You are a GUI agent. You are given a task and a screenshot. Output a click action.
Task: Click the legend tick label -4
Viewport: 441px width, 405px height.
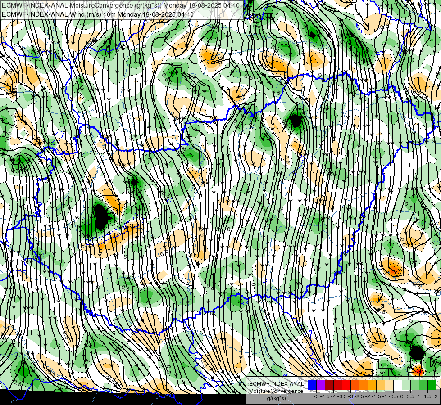(x=333, y=396)
